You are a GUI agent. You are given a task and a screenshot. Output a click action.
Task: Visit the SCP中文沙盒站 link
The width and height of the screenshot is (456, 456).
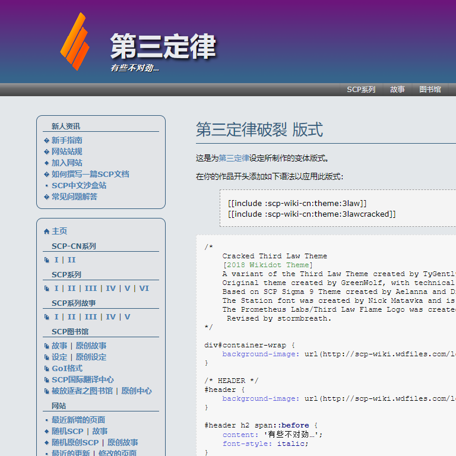click(79, 186)
